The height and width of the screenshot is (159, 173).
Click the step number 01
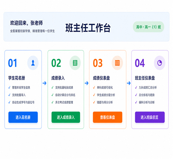point(13,63)
